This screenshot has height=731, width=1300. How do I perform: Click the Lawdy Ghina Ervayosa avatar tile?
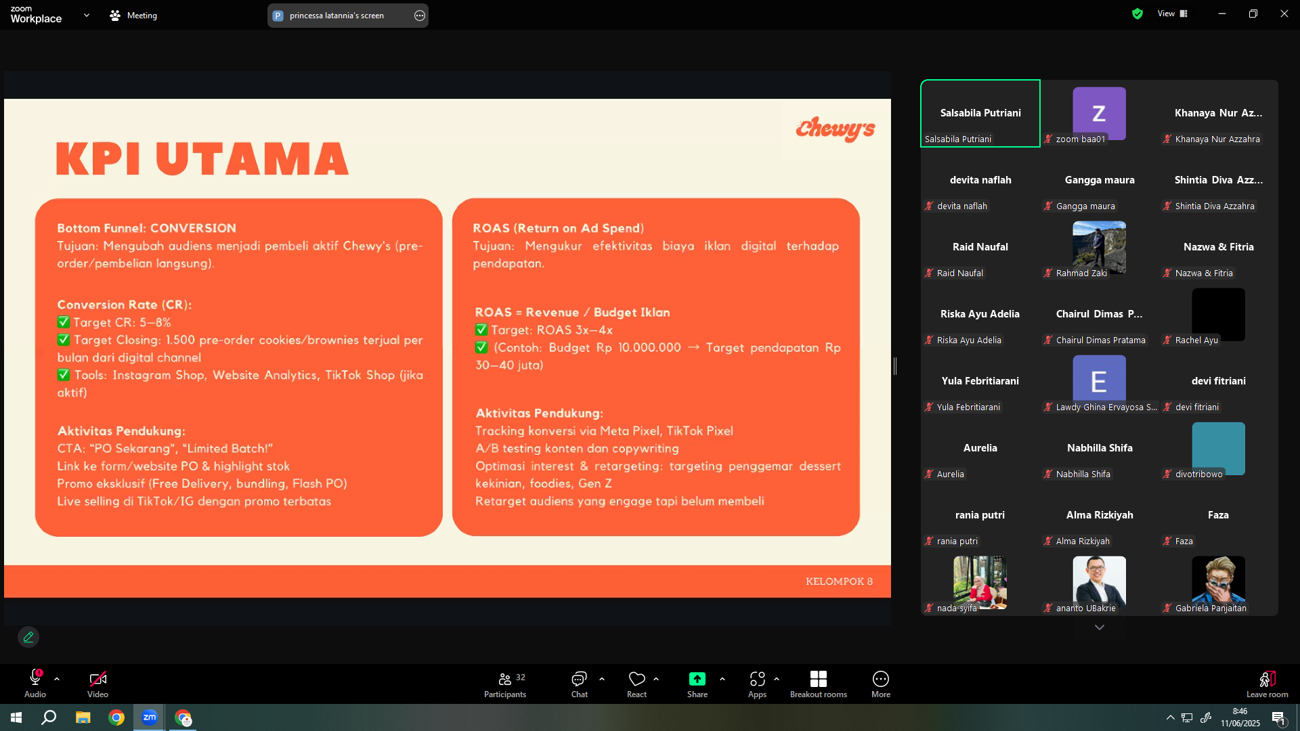tap(1100, 381)
